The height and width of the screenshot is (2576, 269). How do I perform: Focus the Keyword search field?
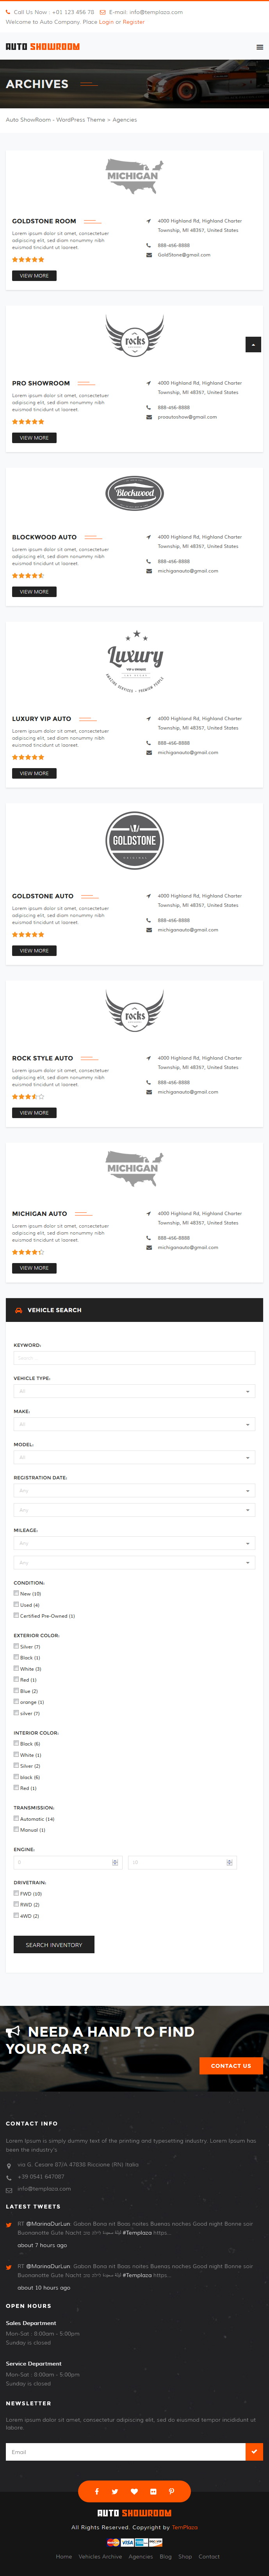pos(134,1358)
